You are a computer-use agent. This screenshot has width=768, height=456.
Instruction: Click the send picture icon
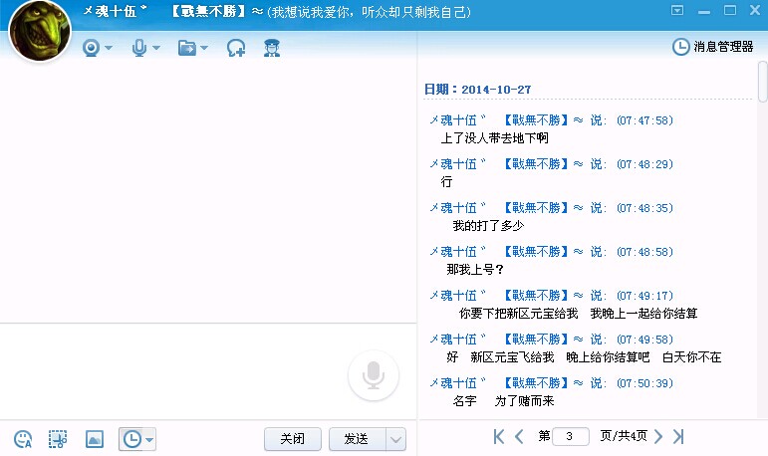click(95, 439)
